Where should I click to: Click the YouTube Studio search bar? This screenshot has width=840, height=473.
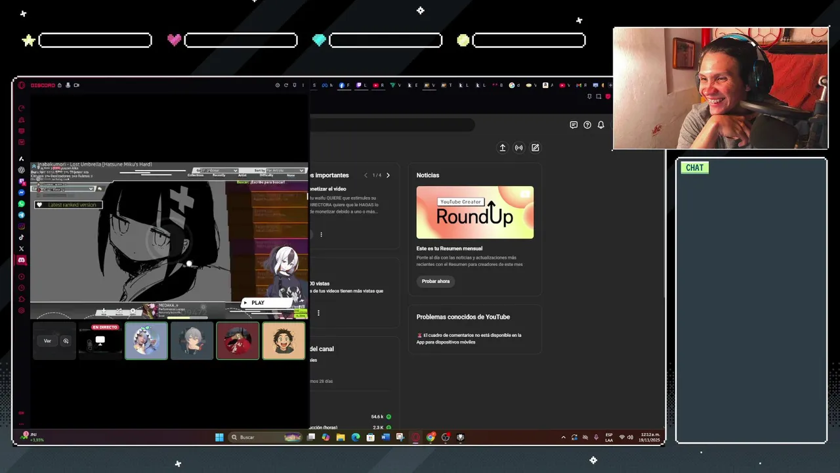[392, 125]
